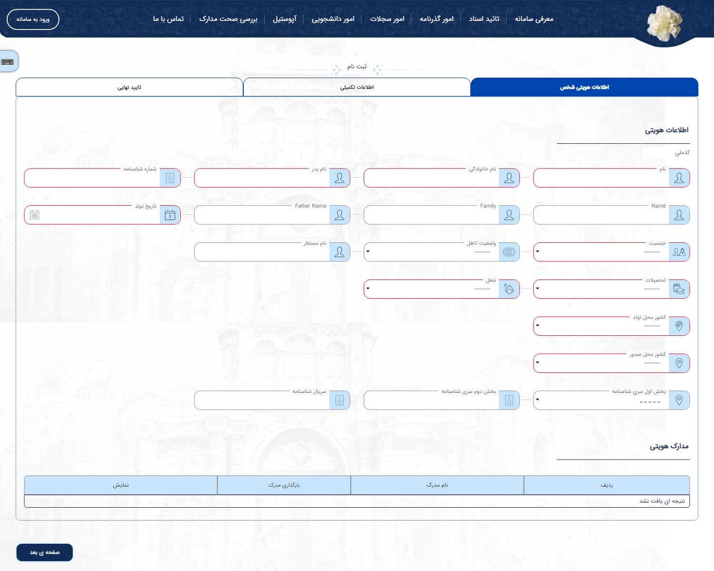Click the white flower logo in header
The image size is (714, 571).
click(x=665, y=23)
